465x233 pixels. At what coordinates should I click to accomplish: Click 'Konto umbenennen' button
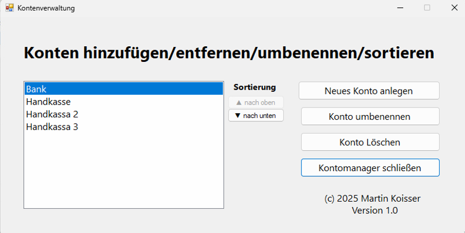click(370, 116)
